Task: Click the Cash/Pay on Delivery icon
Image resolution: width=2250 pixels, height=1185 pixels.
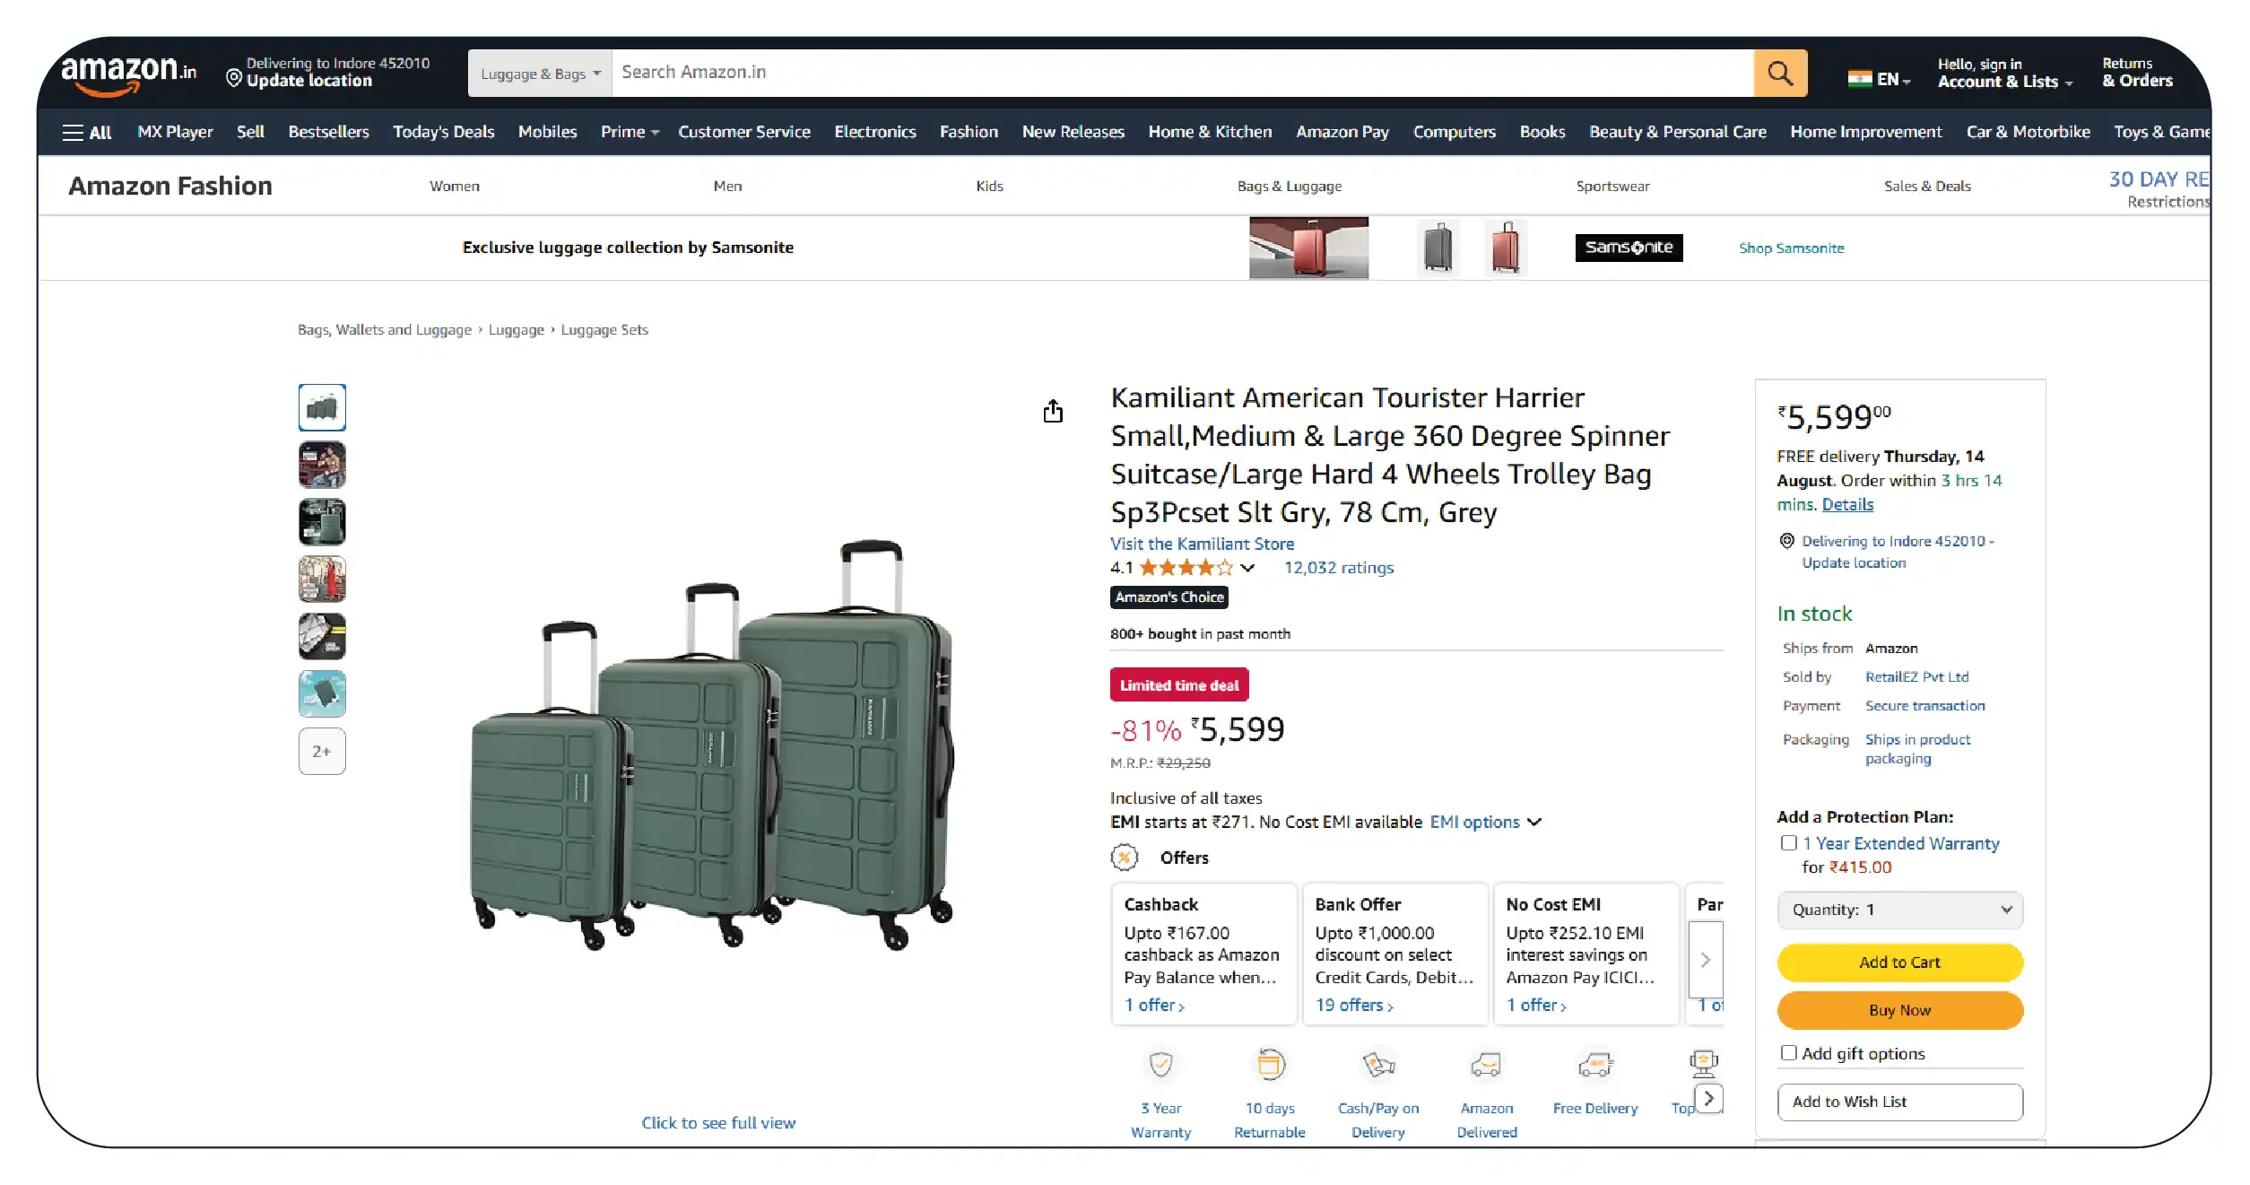Action: [1378, 1065]
